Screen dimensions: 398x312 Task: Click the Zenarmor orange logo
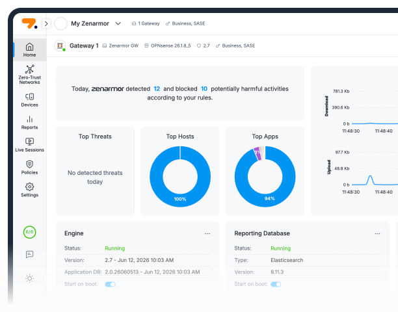[x=29, y=23]
